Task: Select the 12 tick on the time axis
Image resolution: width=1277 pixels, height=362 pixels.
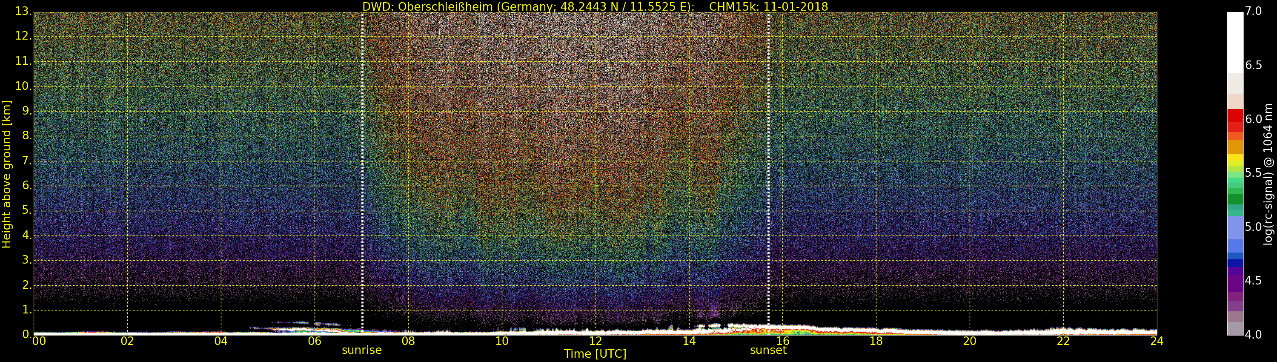Action: [596, 341]
